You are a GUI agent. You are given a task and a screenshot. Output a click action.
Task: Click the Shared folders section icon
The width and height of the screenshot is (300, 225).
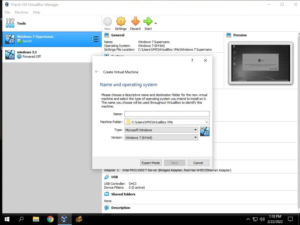point(107,194)
